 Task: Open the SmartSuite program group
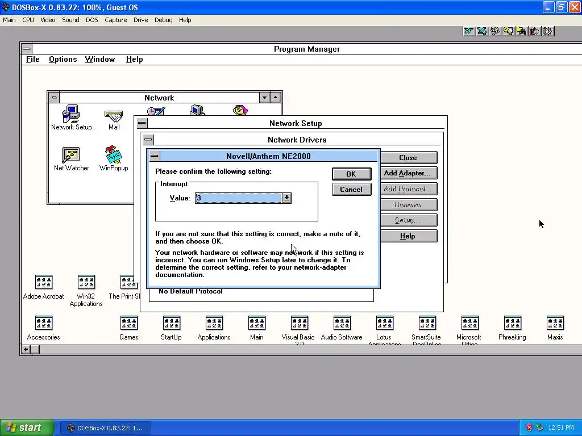click(427, 330)
